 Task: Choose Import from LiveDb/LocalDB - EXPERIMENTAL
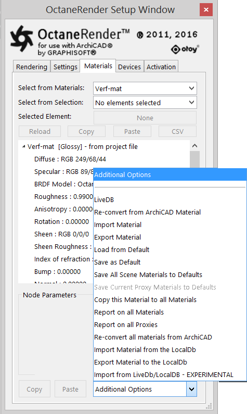pyautogui.click(x=170, y=374)
